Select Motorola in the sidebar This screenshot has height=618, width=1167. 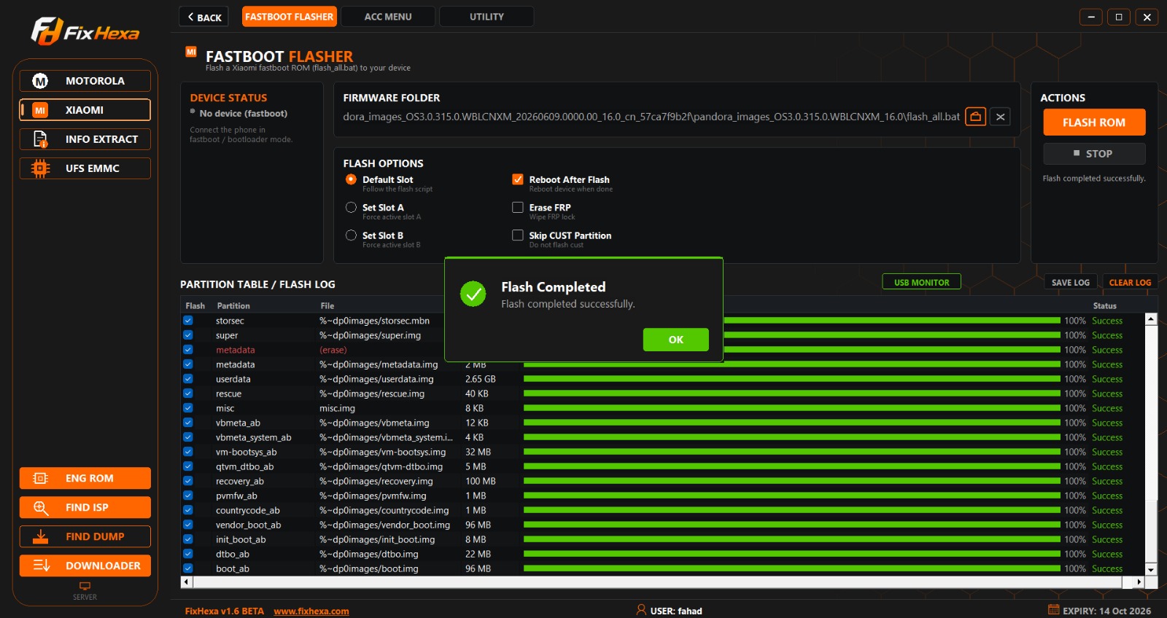85,81
